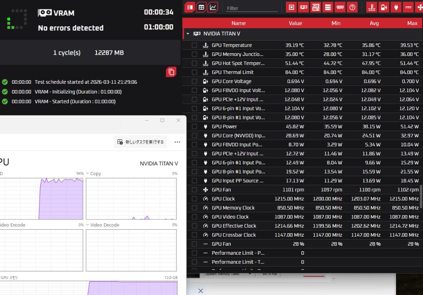Select the 'Performance Limit - P...' row name
423x295 pixels.
(x=238, y=253)
